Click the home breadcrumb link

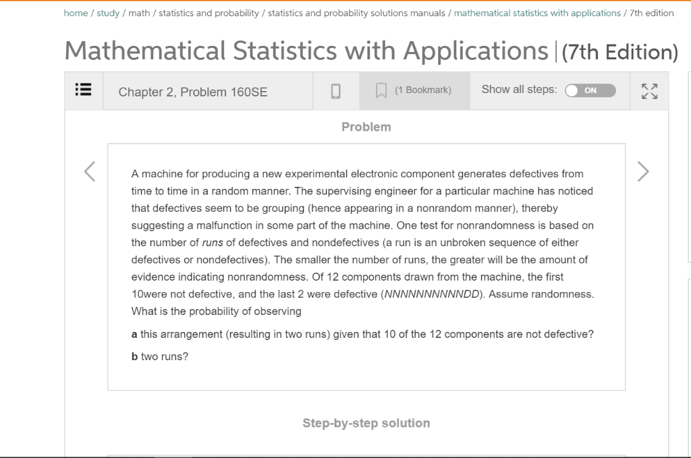74,13
